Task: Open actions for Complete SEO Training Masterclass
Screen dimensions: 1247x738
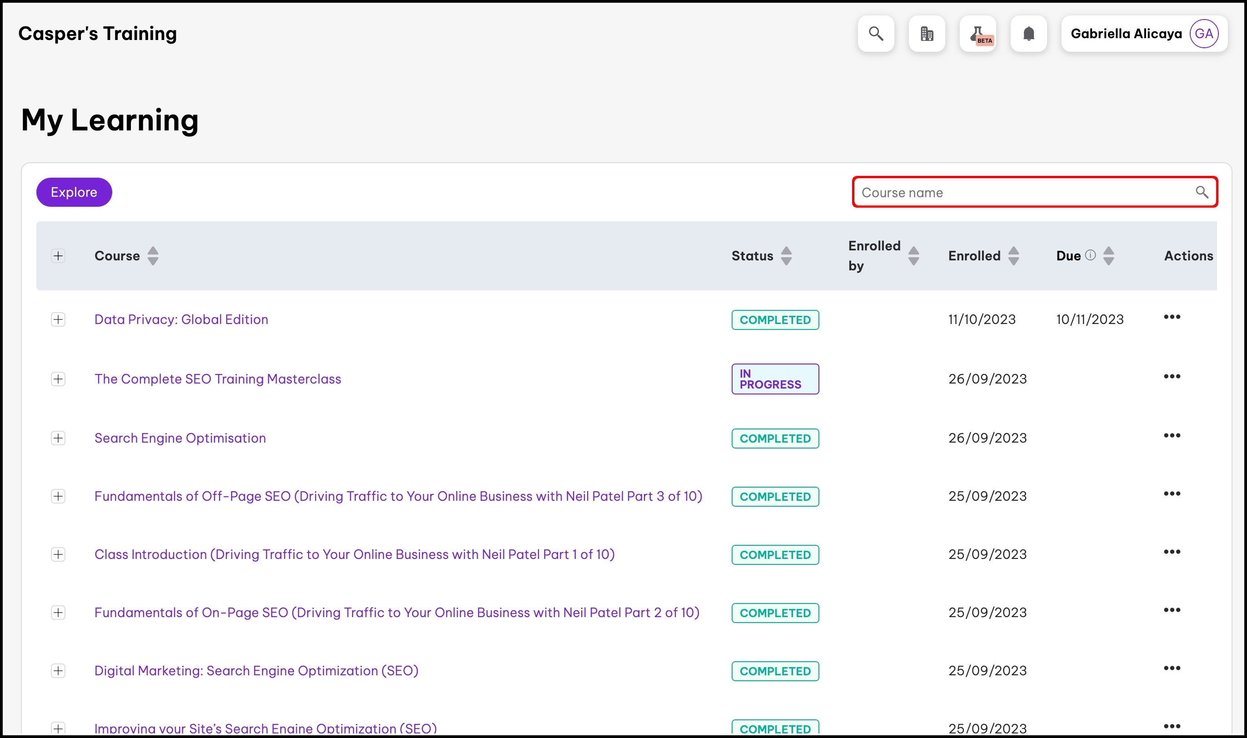Action: point(1172,376)
